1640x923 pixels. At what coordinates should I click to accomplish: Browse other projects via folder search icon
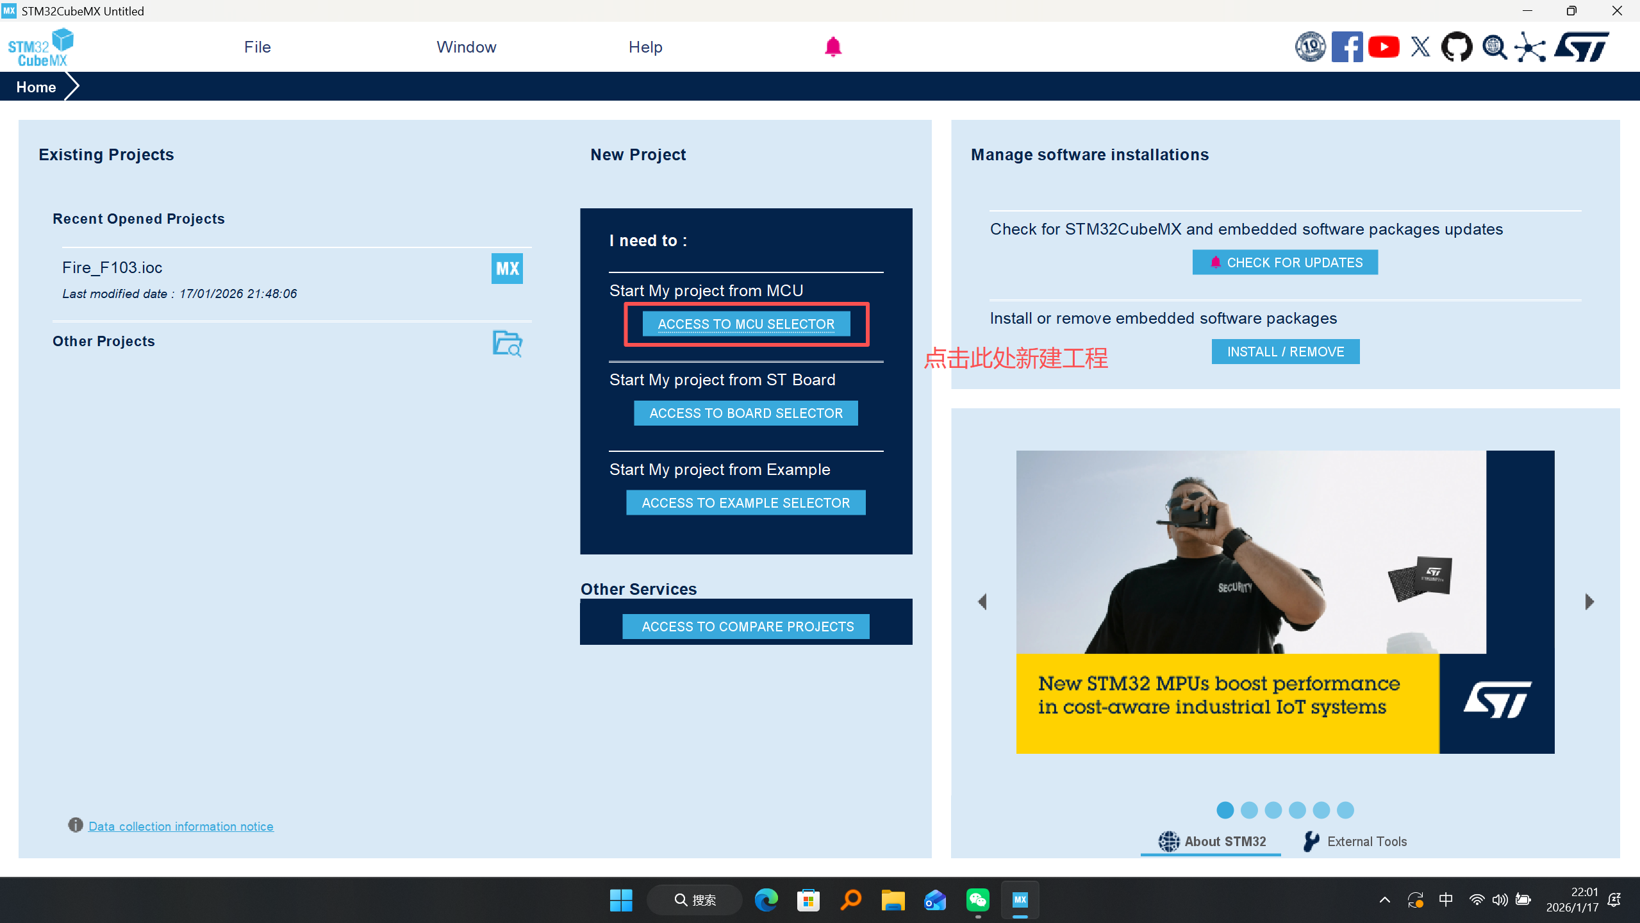(507, 343)
